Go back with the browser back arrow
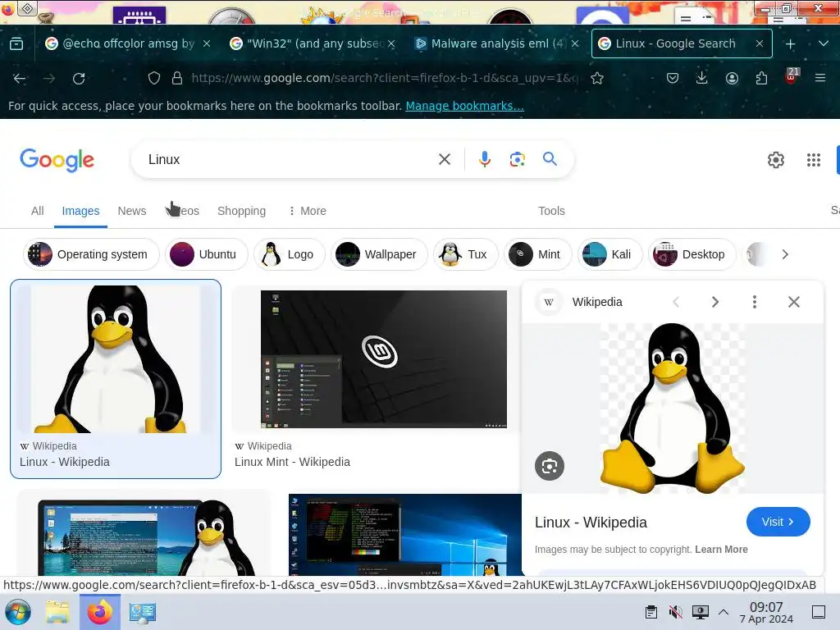This screenshot has height=630, width=840. coord(20,78)
